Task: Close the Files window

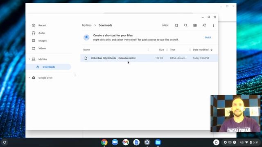Action: point(215,17)
